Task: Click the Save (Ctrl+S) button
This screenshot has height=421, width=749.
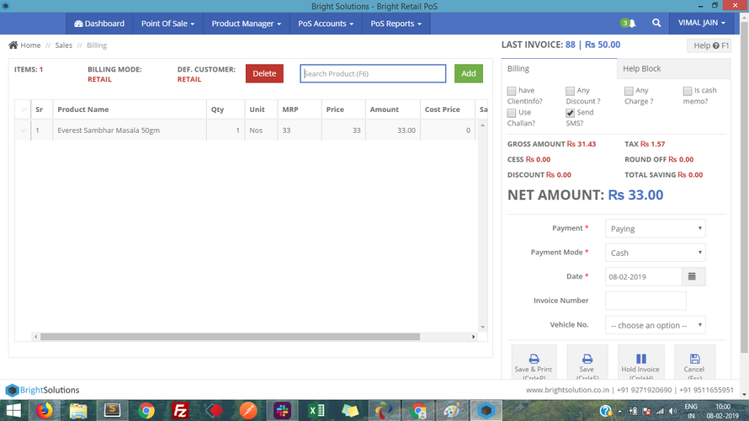Action: 587,363
